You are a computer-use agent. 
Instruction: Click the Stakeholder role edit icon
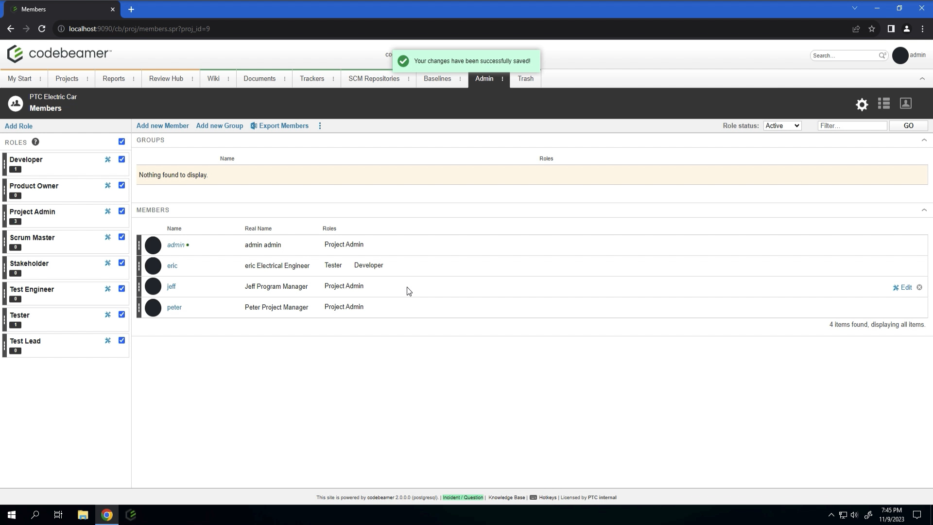pos(108,262)
